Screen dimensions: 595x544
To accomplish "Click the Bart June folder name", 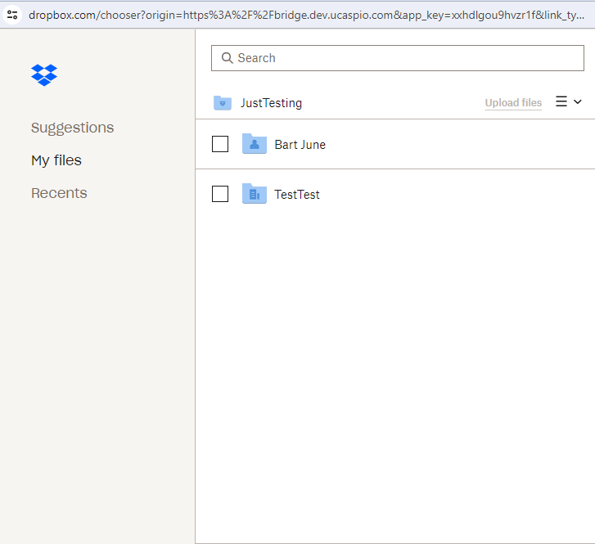I will pyautogui.click(x=300, y=145).
